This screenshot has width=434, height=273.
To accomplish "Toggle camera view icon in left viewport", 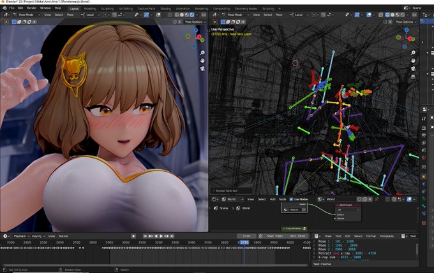I will pyautogui.click(x=202, y=68).
